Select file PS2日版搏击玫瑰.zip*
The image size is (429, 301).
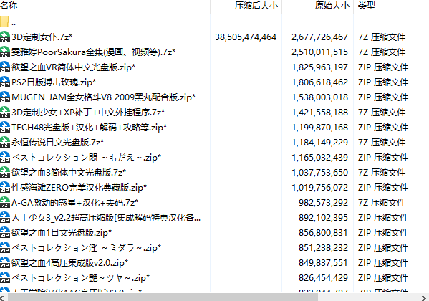[54, 82]
